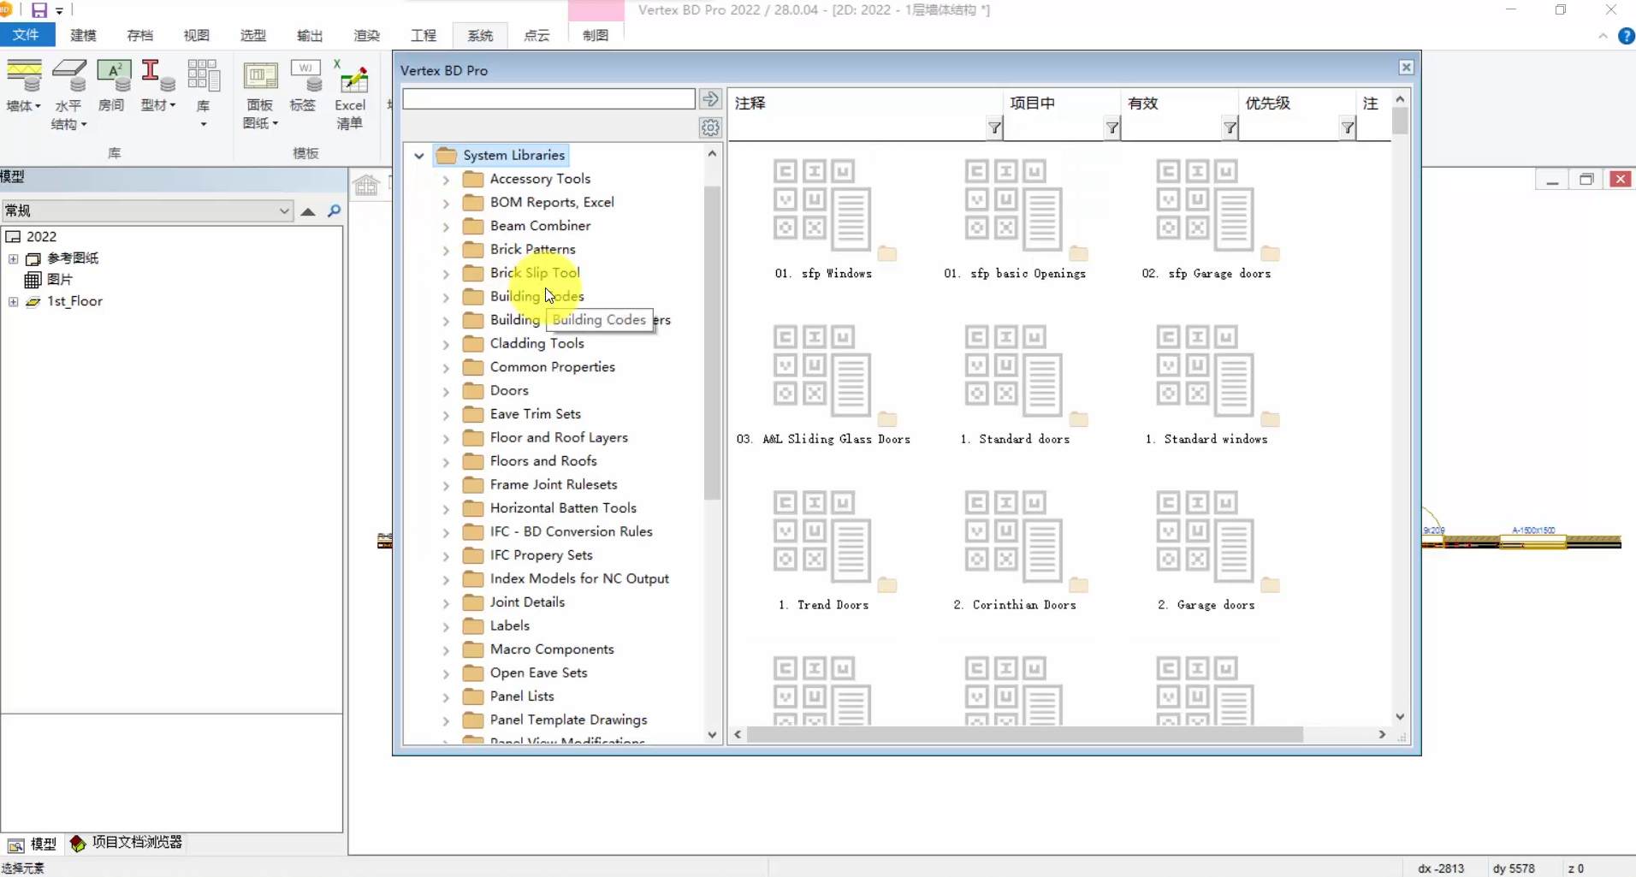1636x877 pixels.
Task: Click the magnifier search icon in model panel
Action: click(x=334, y=210)
